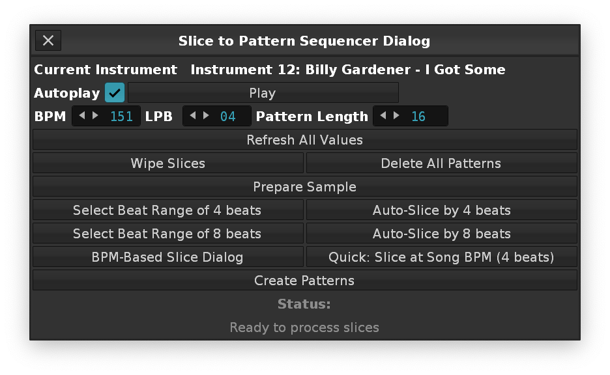Close the Slice to Pattern Sequencer dialog
The width and height of the screenshot is (610, 375).
point(48,40)
